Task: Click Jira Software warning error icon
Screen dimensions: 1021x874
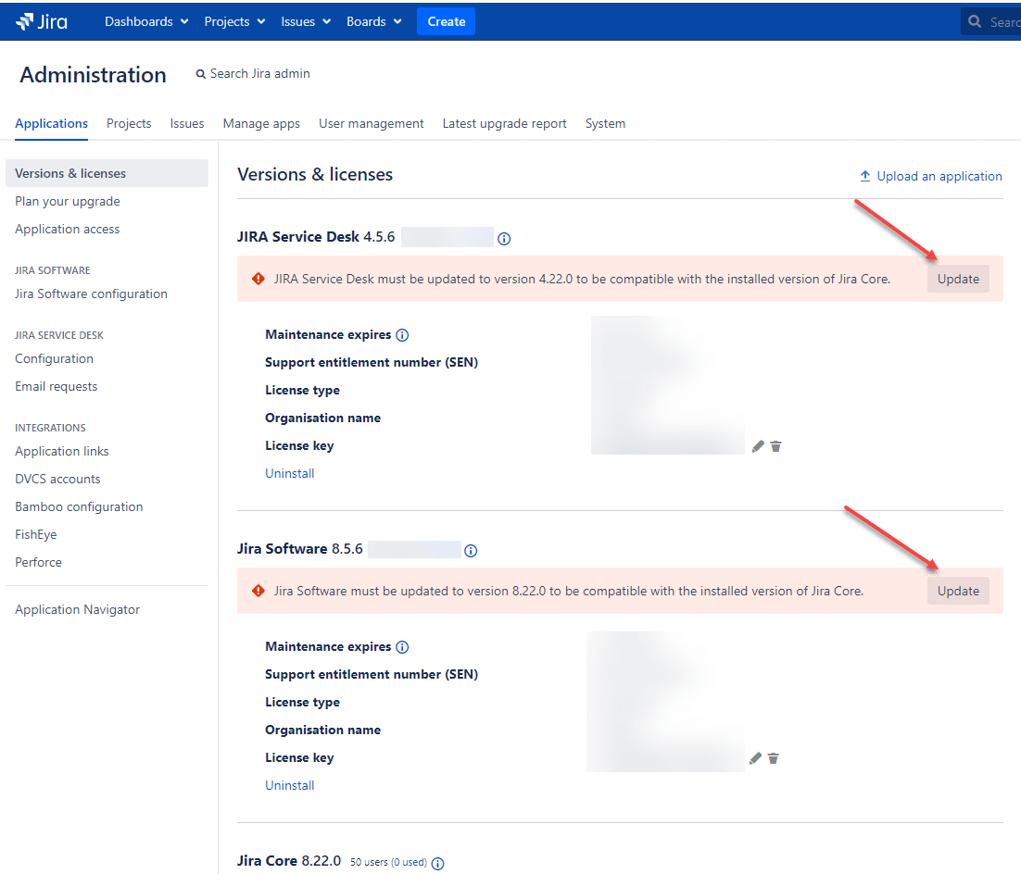Action: point(258,591)
